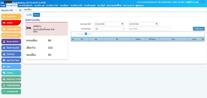Open ระบบบัญชี accounting menu
The width and height of the screenshot is (207, 98).
(x=101, y=5)
